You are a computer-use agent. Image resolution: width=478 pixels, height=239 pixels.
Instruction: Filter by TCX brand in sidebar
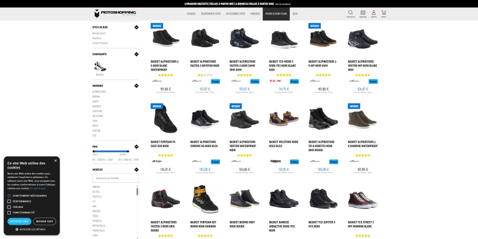pyautogui.click(x=94, y=136)
